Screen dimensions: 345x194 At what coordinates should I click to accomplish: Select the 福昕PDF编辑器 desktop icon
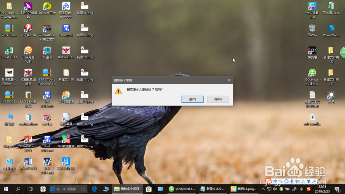[28, 10]
